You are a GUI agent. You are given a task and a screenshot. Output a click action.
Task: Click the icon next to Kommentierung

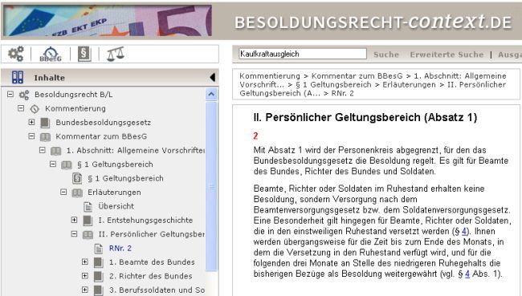35,109
